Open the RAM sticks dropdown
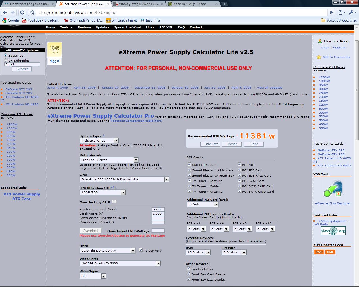This screenshot has width=359, height=287. 108,251
